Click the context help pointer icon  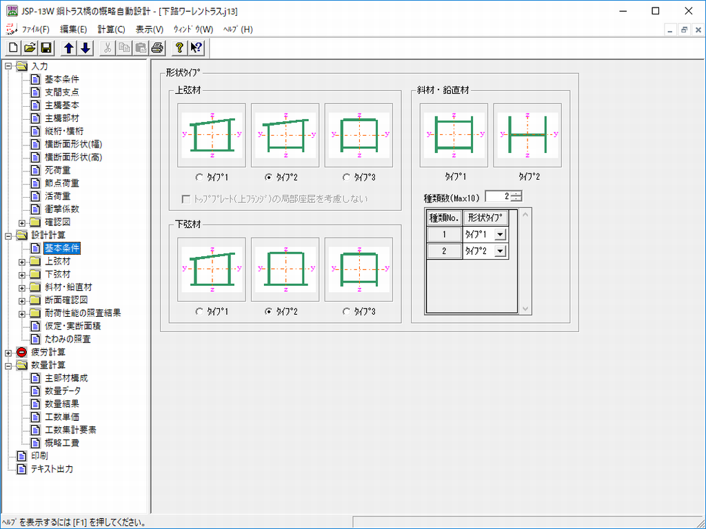click(196, 48)
